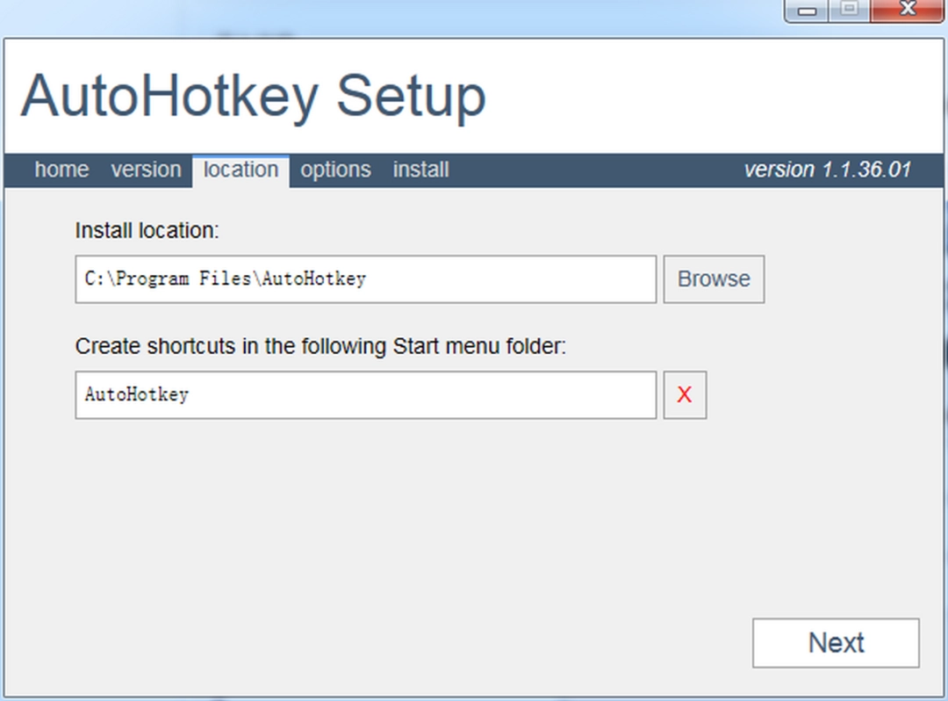This screenshot has width=948, height=701.
Task: Open the version tab
Action: tap(146, 170)
